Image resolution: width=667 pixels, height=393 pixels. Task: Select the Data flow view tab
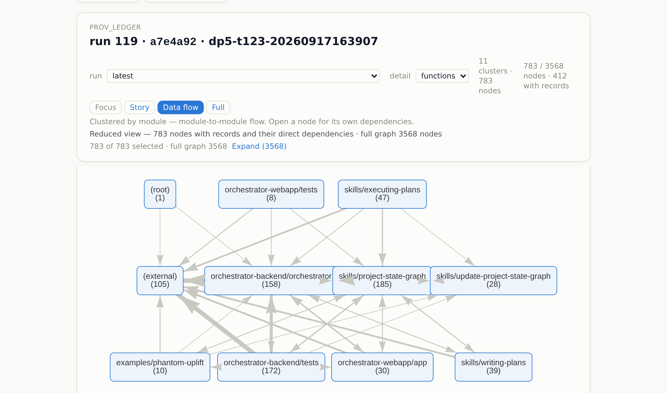click(x=181, y=107)
